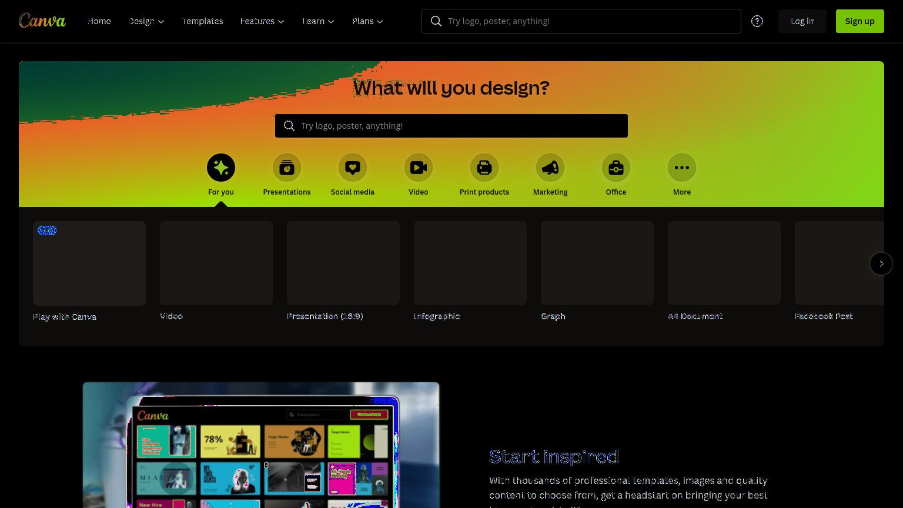Click the Log in button
Screen dimensions: 903x508
click(802, 21)
